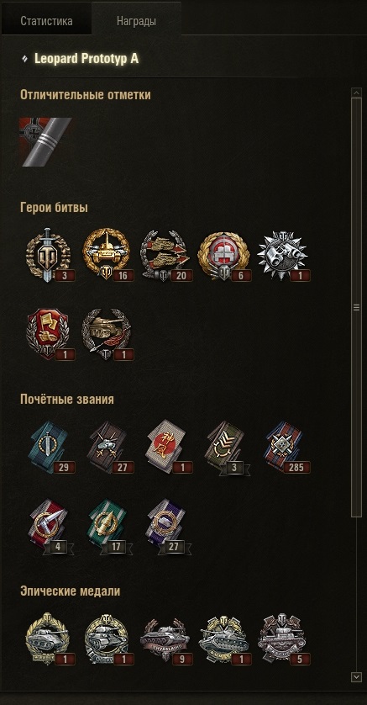
Task: Select the sword medal with count 3
Action: tap(50, 256)
